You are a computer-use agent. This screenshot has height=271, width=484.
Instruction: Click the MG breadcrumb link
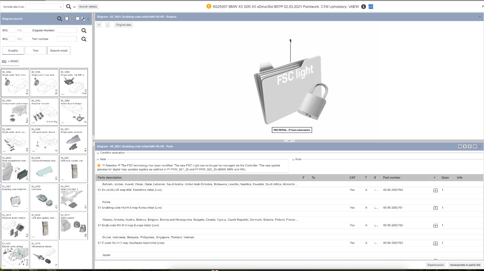(x=4, y=61)
